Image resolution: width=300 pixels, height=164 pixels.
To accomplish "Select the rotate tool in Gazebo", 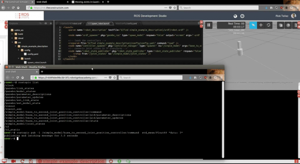I will click(268, 25).
